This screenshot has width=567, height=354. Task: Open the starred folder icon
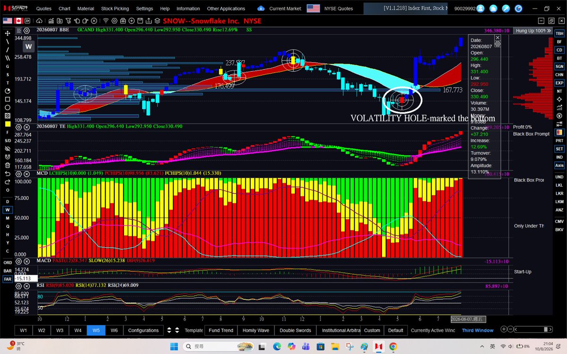coord(60,21)
